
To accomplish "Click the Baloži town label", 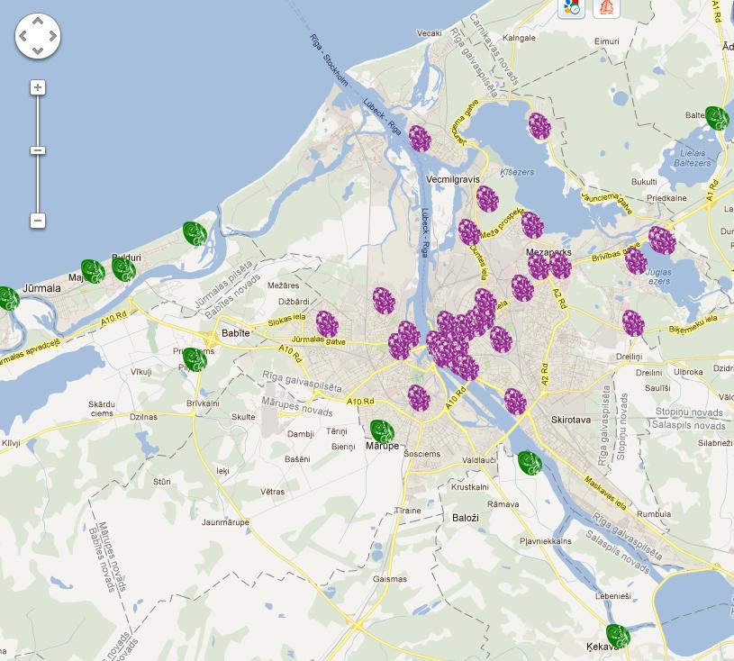I will click(466, 518).
